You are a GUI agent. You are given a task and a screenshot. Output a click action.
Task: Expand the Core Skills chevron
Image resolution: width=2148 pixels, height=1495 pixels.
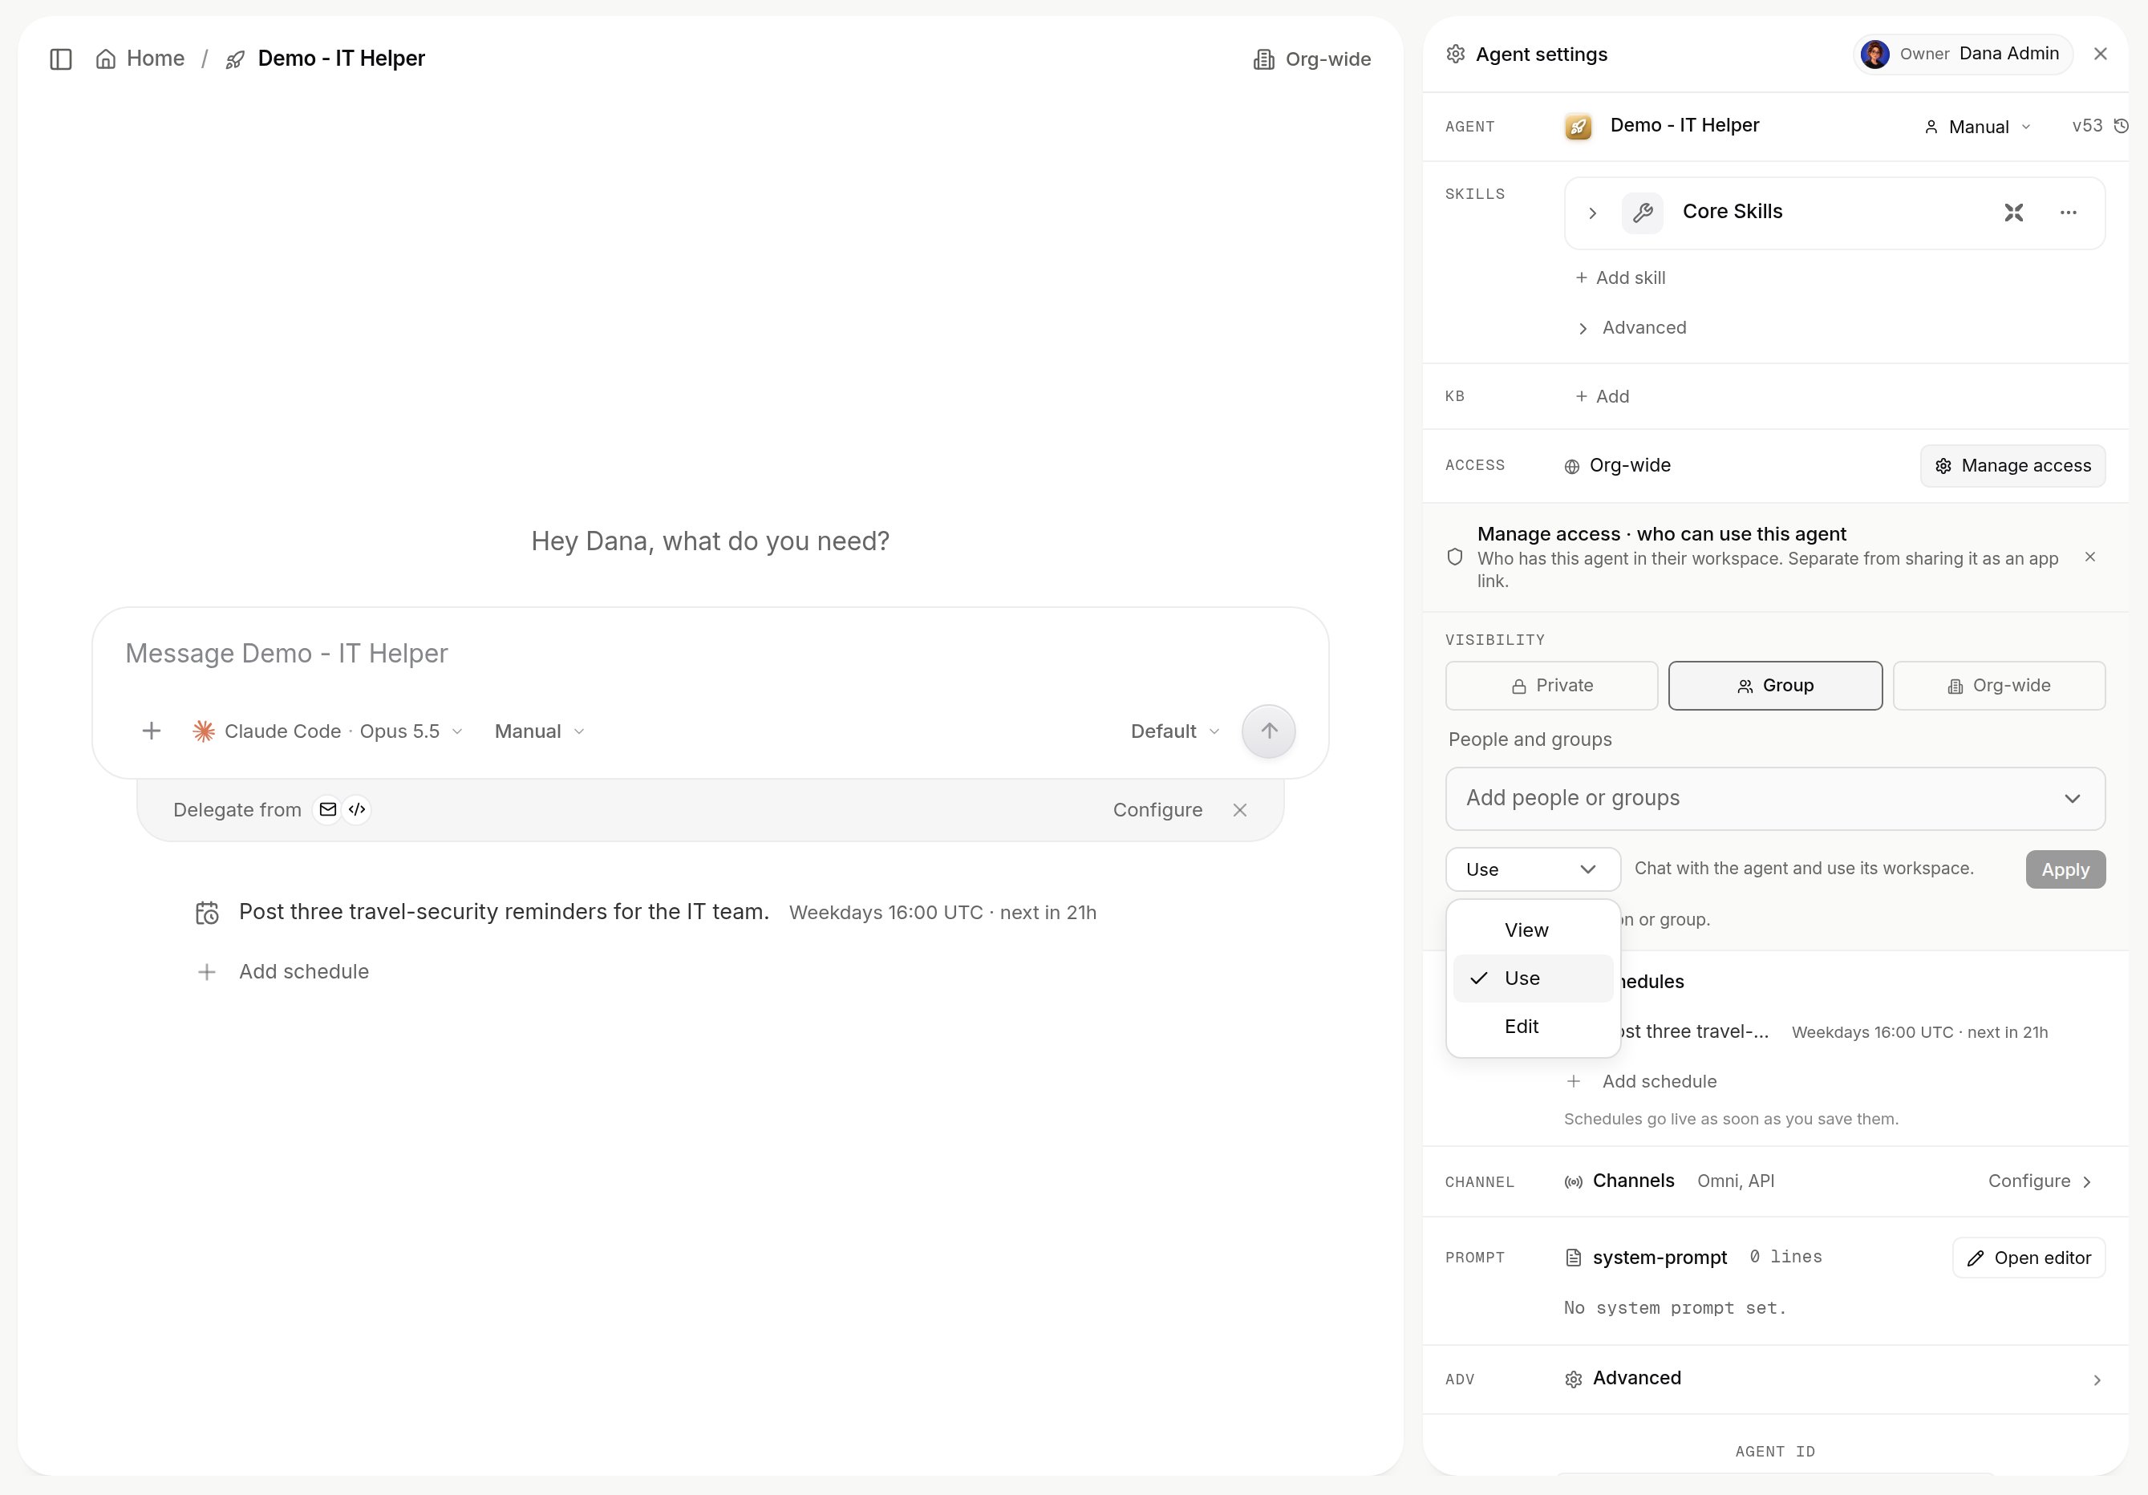point(1592,213)
